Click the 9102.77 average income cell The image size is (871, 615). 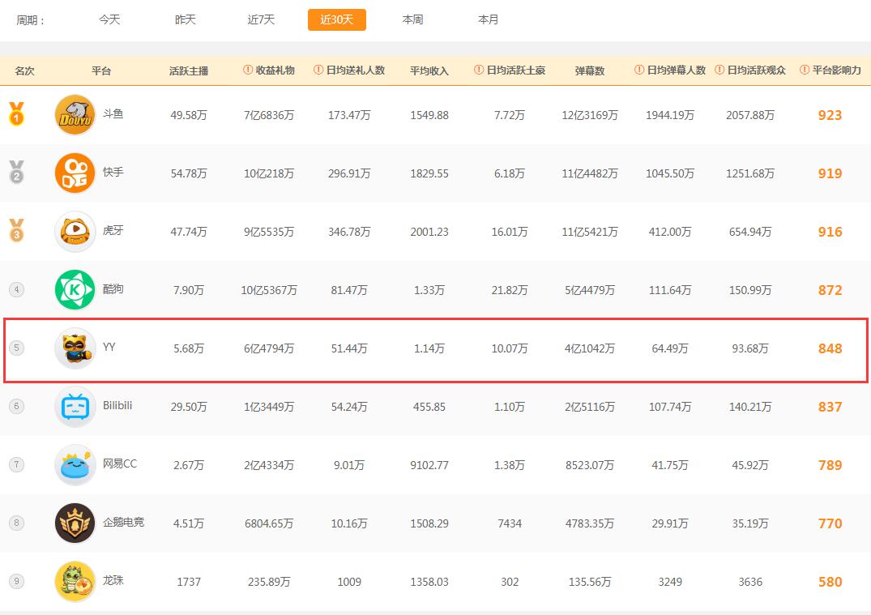[429, 465]
